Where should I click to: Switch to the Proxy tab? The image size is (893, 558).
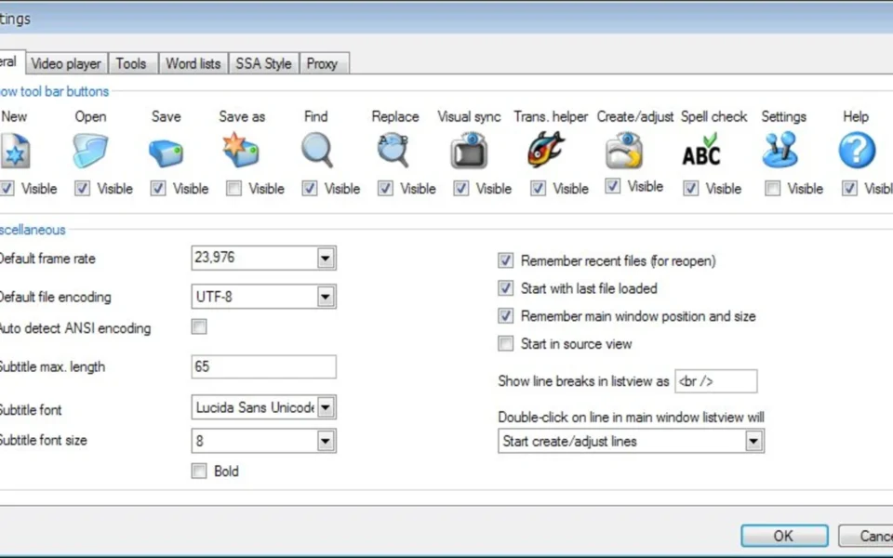(323, 63)
